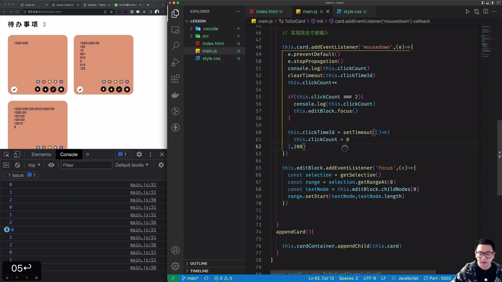The height and width of the screenshot is (282, 502).
Task: Open the Search view in VS Code sidebar
Action: point(175,45)
